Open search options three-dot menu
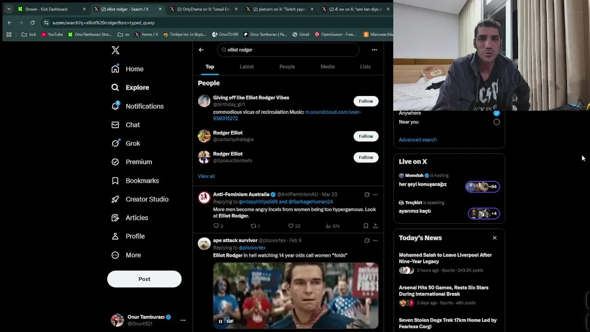Screen dimensions: 590x332 pyautogui.click(x=374, y=50)
